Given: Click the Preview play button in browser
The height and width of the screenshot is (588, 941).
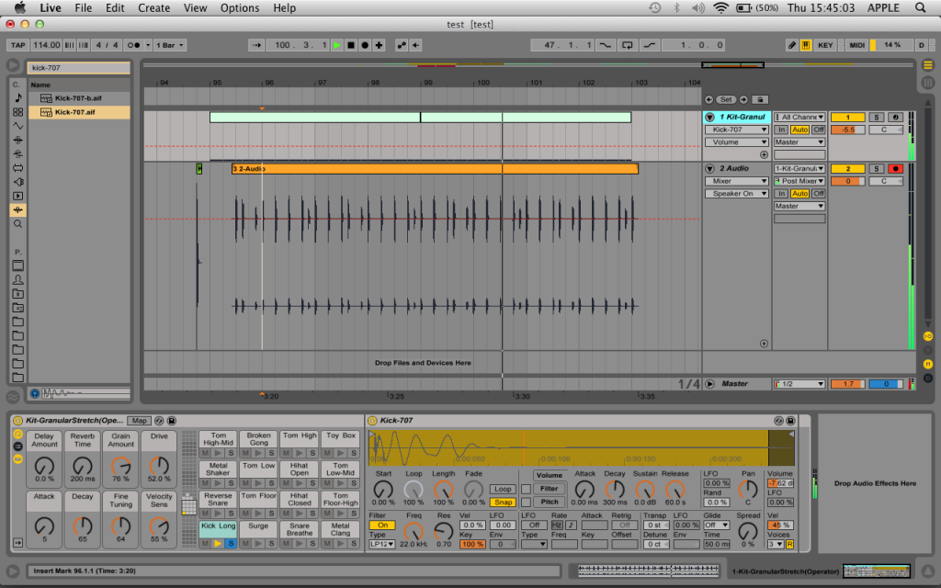Looking at the screenshot, I should (x=35, y=393).
